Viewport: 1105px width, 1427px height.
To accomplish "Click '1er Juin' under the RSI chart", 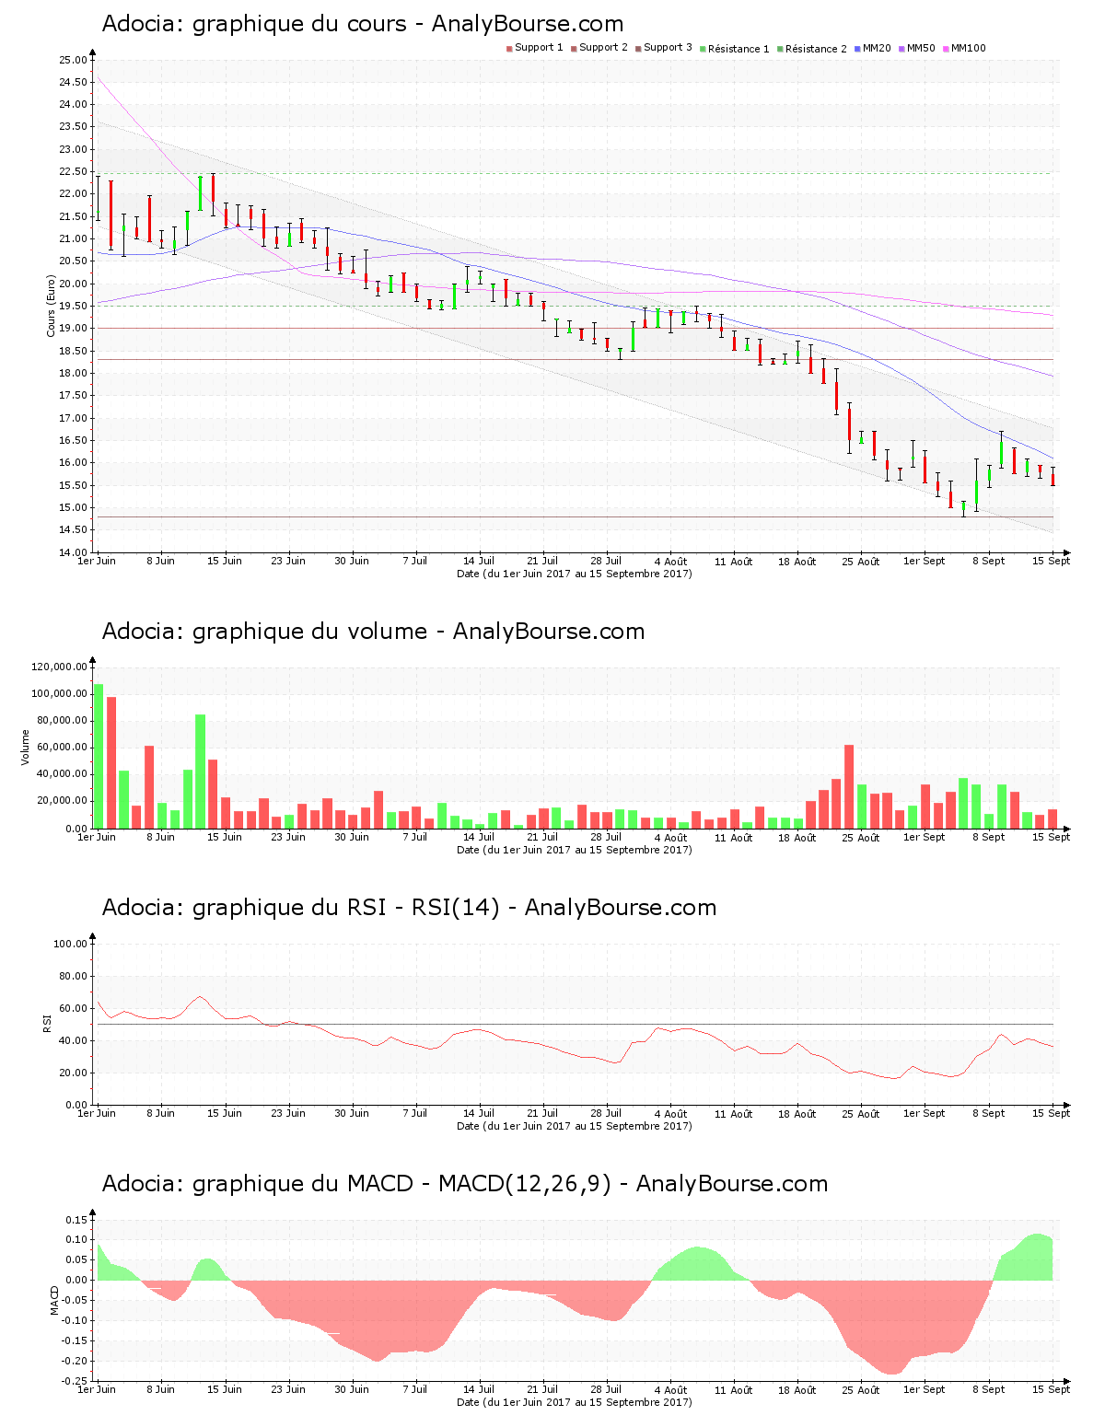I will click(x=97, y=1113).
